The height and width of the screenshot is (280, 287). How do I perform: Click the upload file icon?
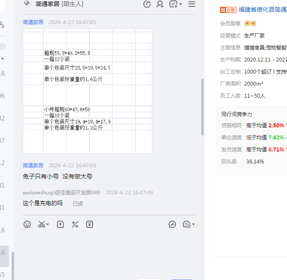[60, 224]
